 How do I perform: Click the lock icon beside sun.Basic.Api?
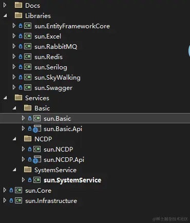pyautogui.click(x=30, y=128)
